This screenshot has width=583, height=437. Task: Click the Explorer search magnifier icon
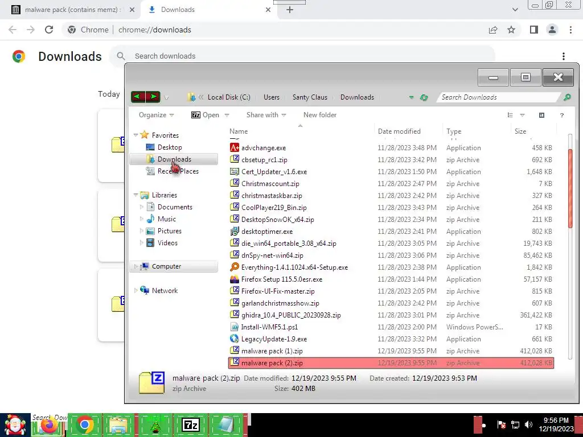point(567,97)
